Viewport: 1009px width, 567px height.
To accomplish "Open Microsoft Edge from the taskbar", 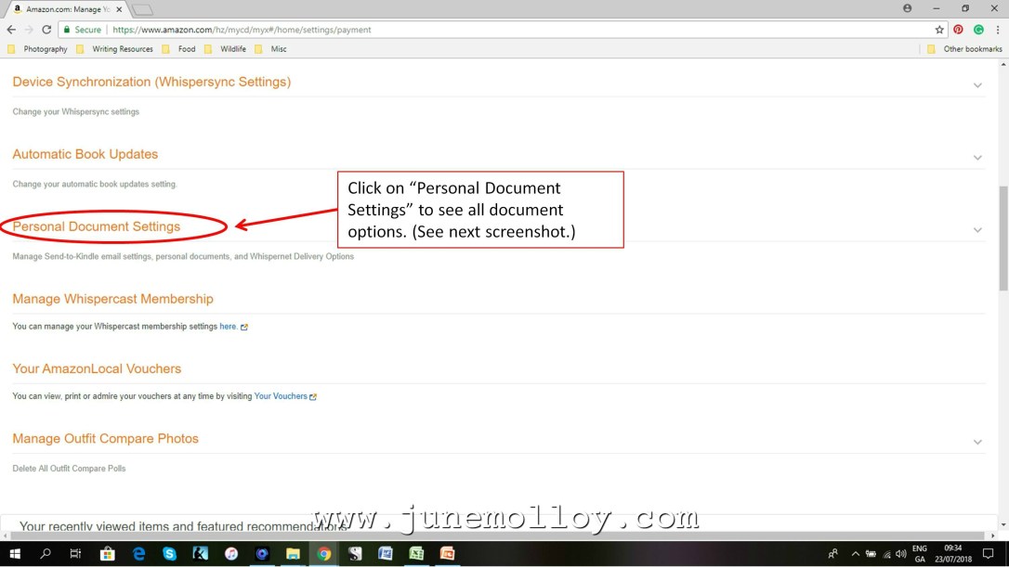I will pos(138,554).
